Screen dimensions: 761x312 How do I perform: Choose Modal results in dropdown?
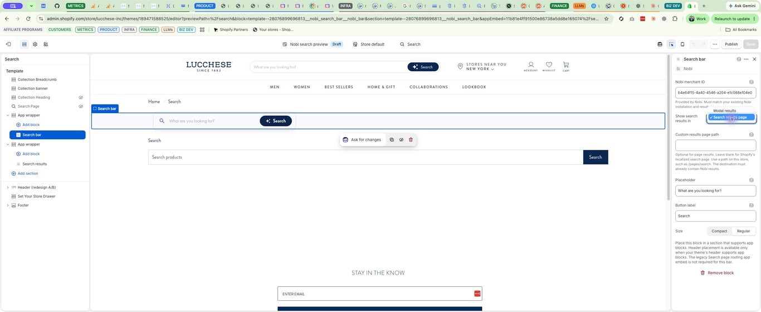tap(724, 111)
